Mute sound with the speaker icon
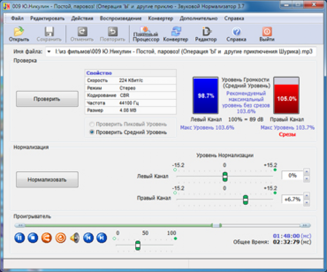This screenshot has height=272, width=327. point(75,238)
